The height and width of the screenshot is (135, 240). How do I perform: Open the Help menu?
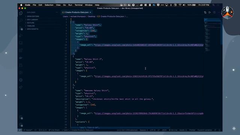97,5
